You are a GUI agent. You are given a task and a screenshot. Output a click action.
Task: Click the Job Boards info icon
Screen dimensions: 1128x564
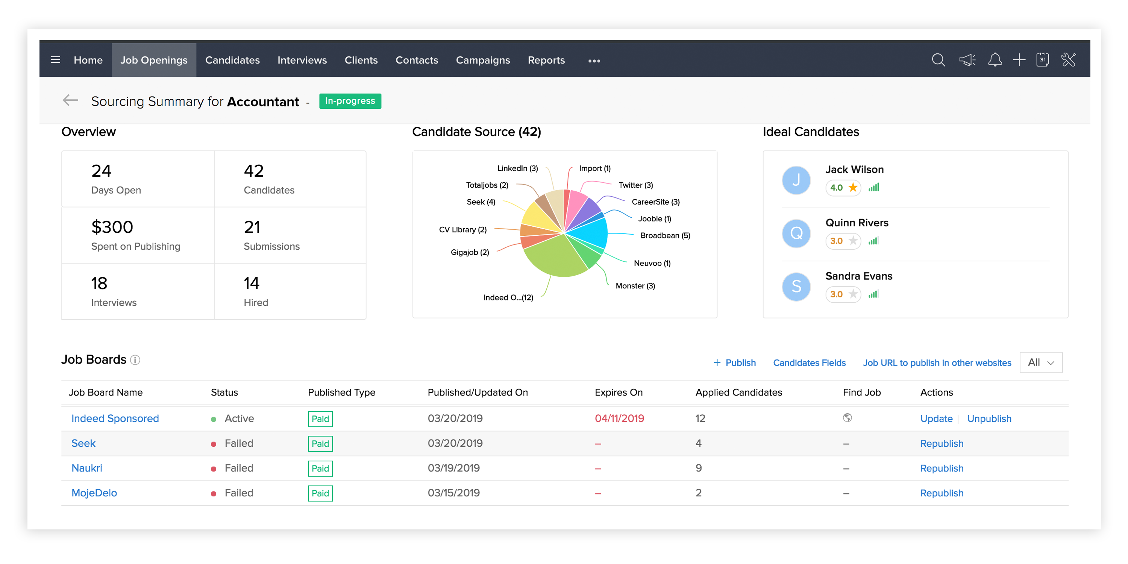(x=135, y=360)
